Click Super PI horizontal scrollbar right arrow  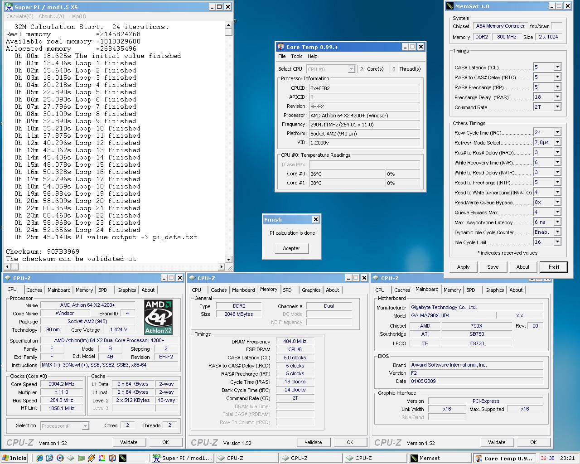click(222, 267)
